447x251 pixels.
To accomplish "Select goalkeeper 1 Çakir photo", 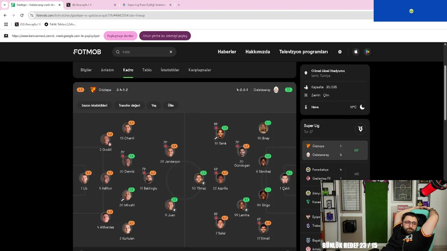I will 285,178.
